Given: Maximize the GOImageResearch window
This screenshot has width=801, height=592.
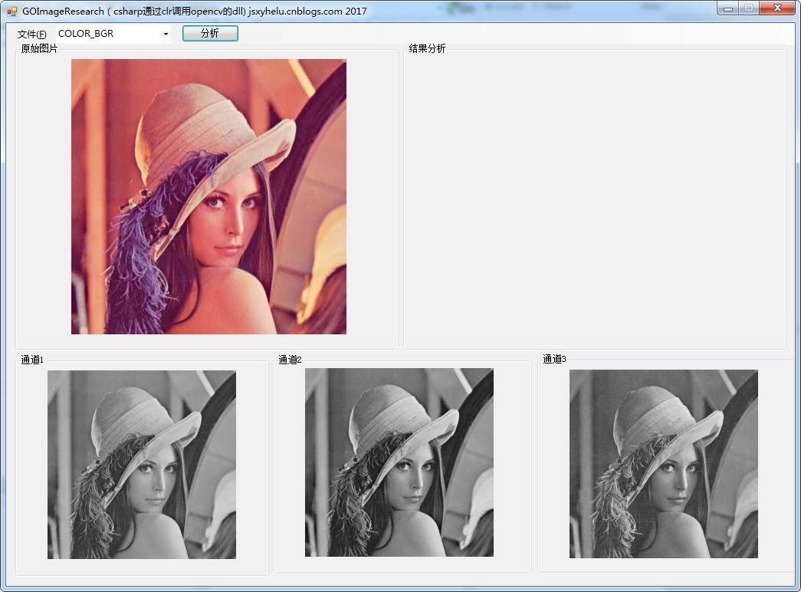Looking at the screenshot, I should (748, 8).
